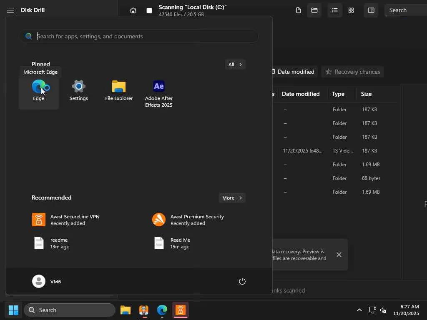
Task: Open pinned Settings app
Action: 79,91
